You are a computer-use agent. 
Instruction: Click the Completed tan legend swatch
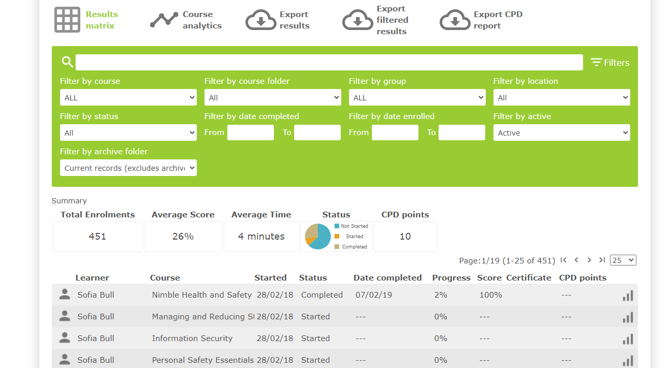(x=337, y=246)
